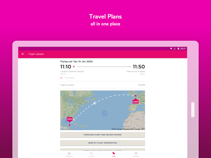Screen dimensions: 211x158
Task: Open Settings from the bottom bar
Action: [136, 154]
